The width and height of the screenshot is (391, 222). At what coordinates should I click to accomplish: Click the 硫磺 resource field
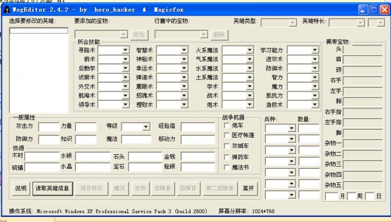coord(42,167)
